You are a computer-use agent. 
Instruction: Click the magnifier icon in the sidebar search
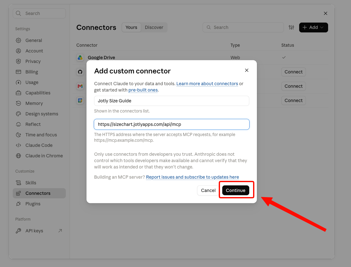pyautogui.click(x=18, y=13)
